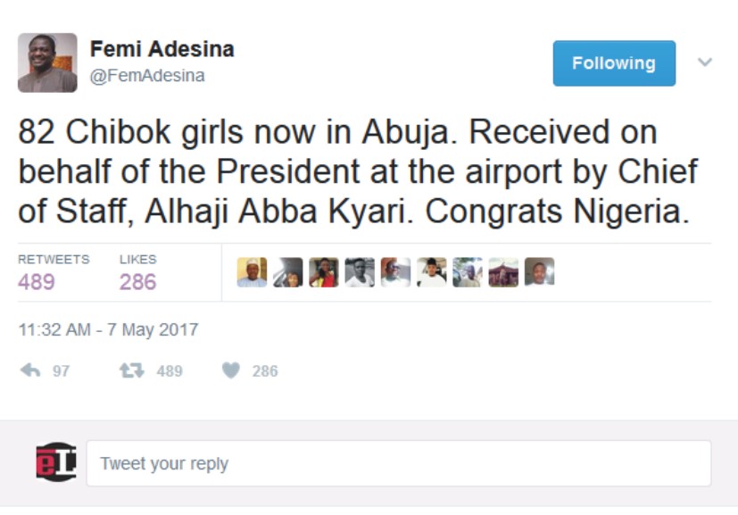Image resolution: width=738 pixels, height=515 pixels.
Task: Click the reply arrow icon
Action: 30,370
